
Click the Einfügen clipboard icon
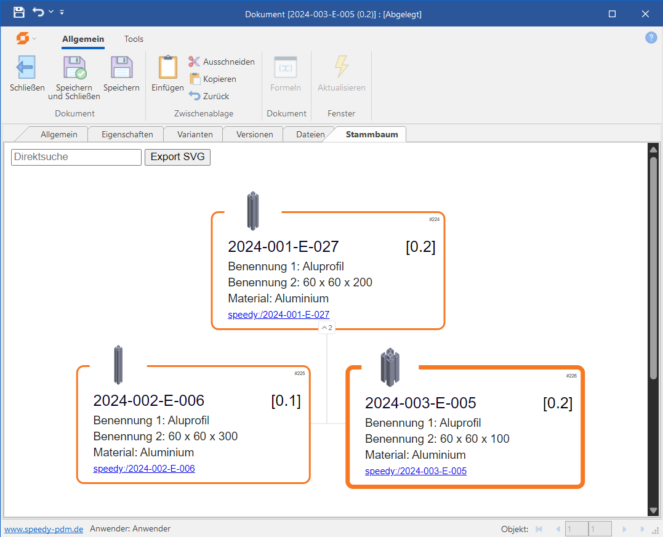(167, 68)
